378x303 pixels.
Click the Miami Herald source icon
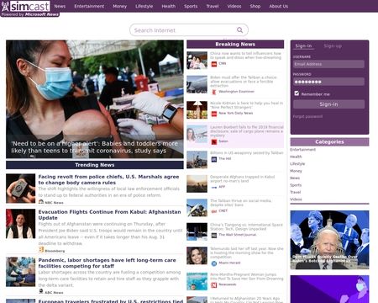tap(214, 263)
